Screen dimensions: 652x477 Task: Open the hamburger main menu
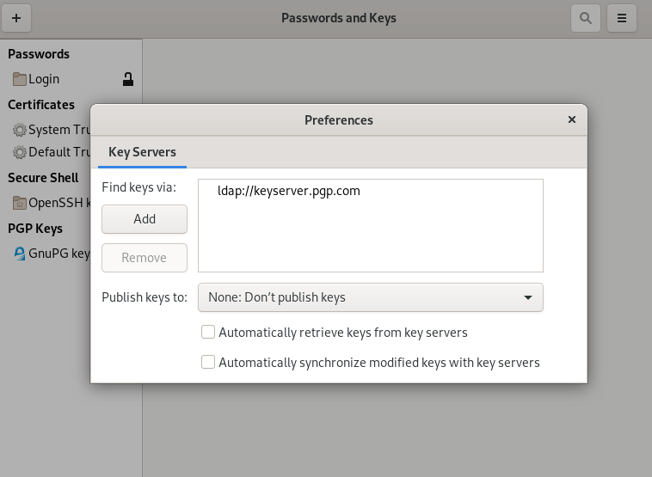click(x=622, y=17)
